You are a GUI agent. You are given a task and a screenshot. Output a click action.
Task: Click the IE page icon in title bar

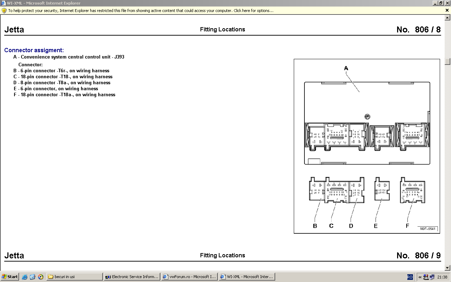[x=3, y=3]
